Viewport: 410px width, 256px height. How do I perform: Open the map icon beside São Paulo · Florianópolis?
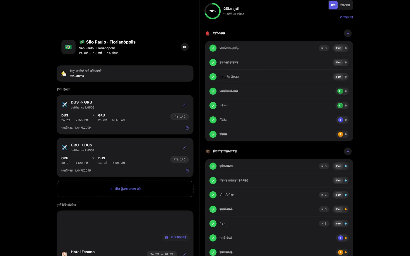coord(185,47)
